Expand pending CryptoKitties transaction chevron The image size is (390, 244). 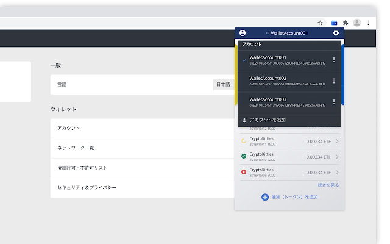click(337, 141)
